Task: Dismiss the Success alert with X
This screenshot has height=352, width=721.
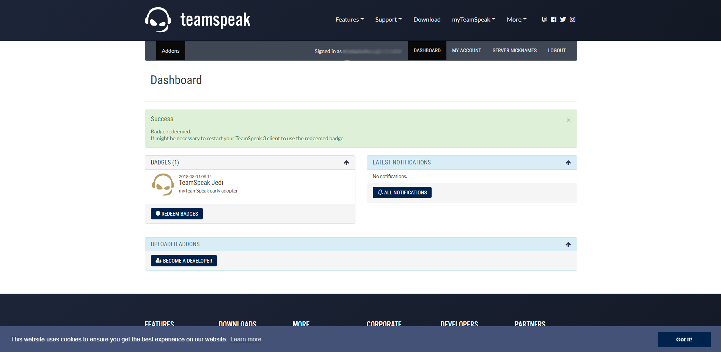Action: [x=568, y=120]
